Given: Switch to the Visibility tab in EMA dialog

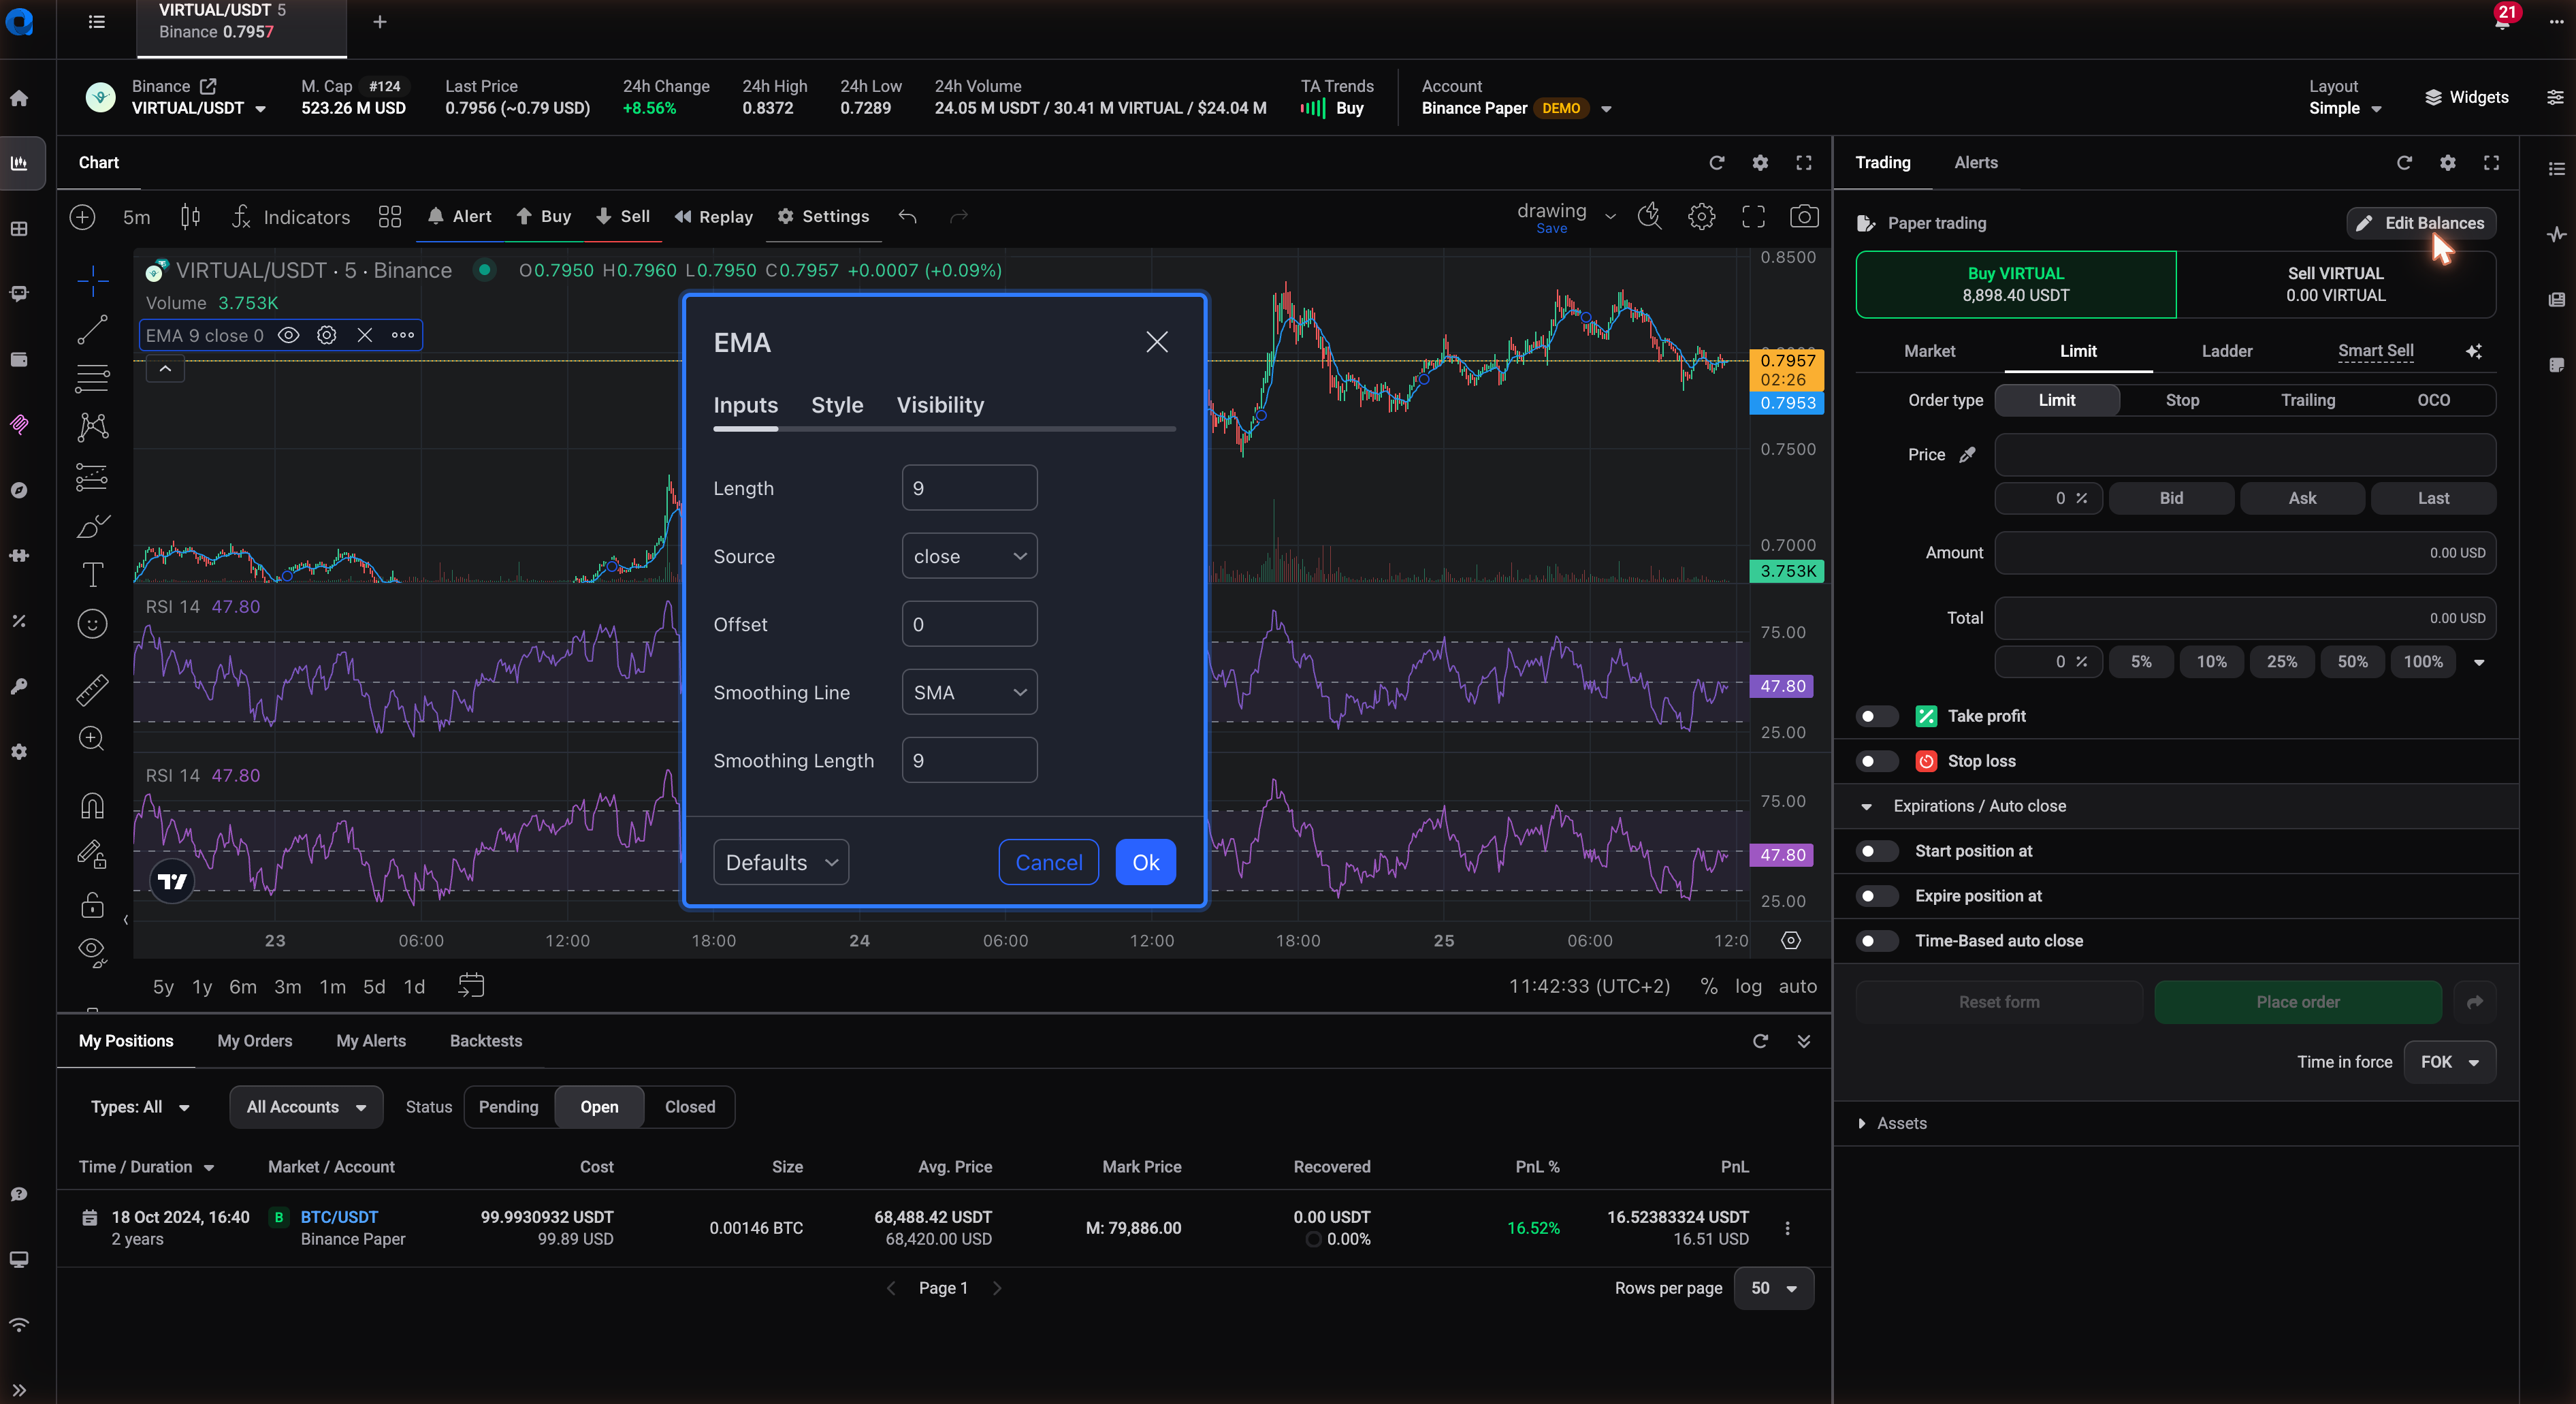Looking at the screenshot, I should point(940,405).
